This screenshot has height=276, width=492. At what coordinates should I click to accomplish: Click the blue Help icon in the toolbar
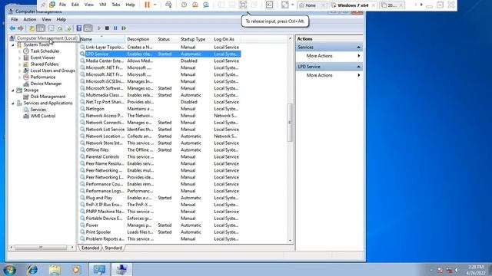pyautogui.click(x=79, y=28)
